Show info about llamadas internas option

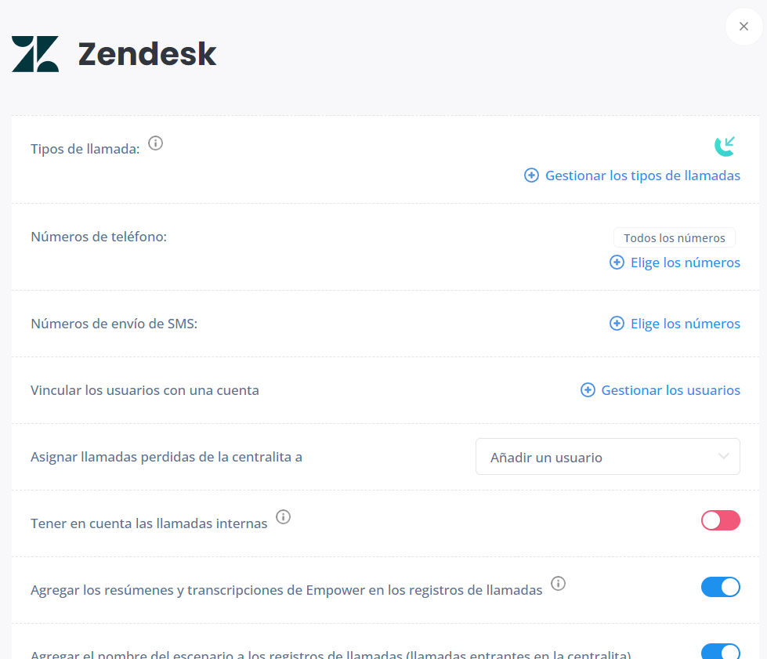coord(284,516)
